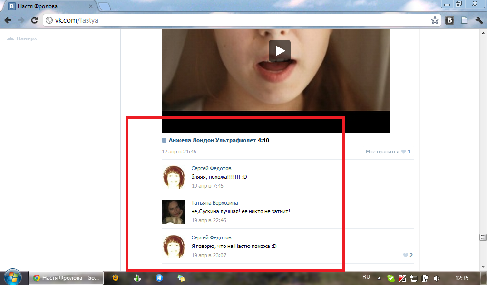Click Татьяна Верхозина avatar photo
This screenshot has width=487, height=285.
pyautogui.click(x=174, y=212)
